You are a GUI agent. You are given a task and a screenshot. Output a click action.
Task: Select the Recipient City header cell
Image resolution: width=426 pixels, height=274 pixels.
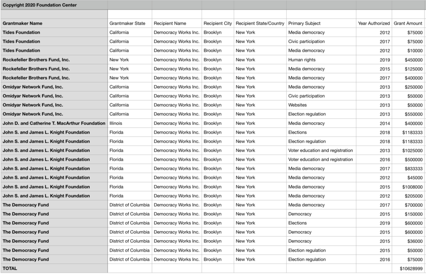coord(218,23)
